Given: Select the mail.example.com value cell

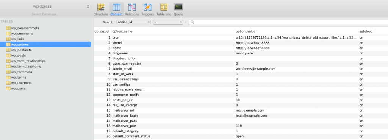Looking at the screenshot, I should point(250,110).
